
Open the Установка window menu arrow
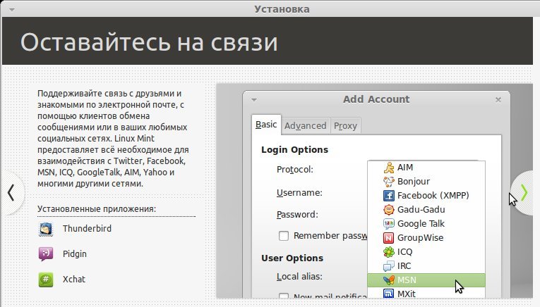12,10
